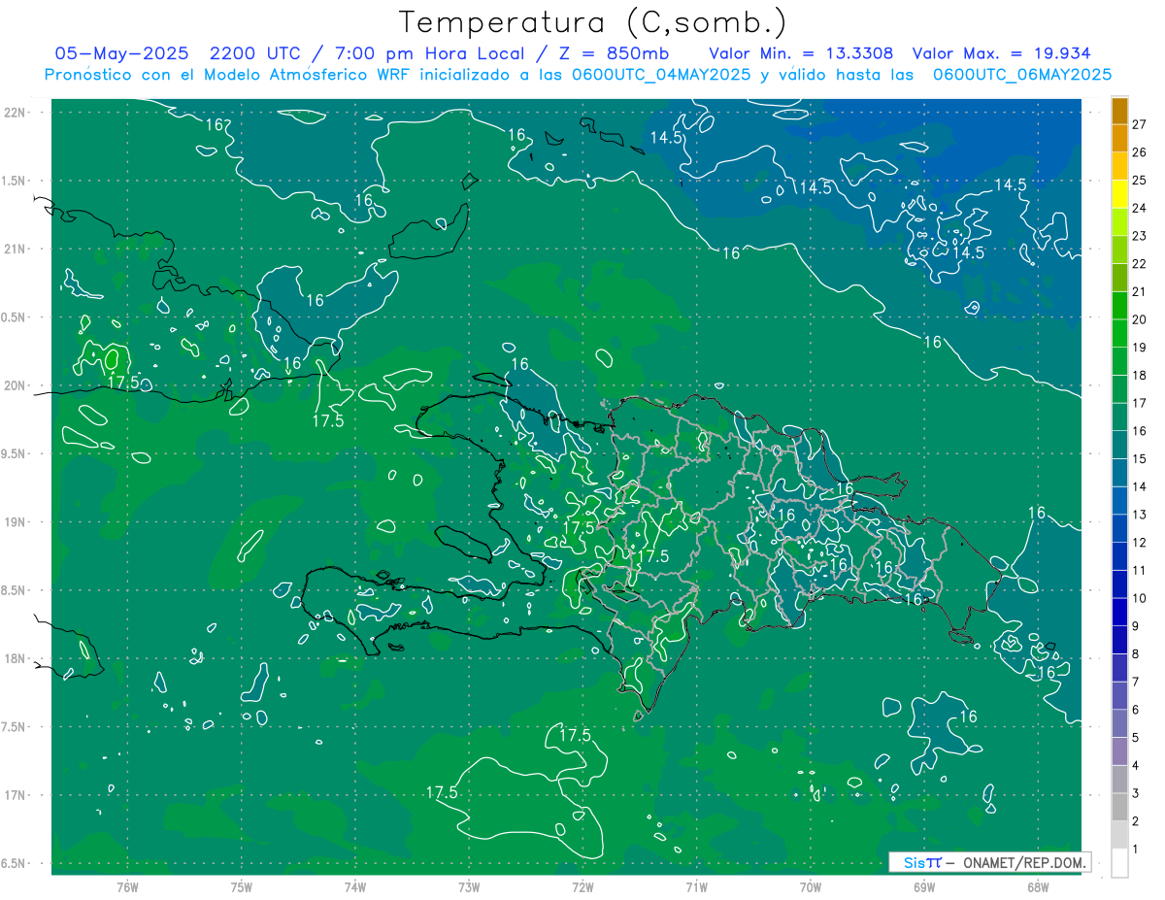
Task: Click the legend value 14 on the color scale
Action: point(1140,486)
